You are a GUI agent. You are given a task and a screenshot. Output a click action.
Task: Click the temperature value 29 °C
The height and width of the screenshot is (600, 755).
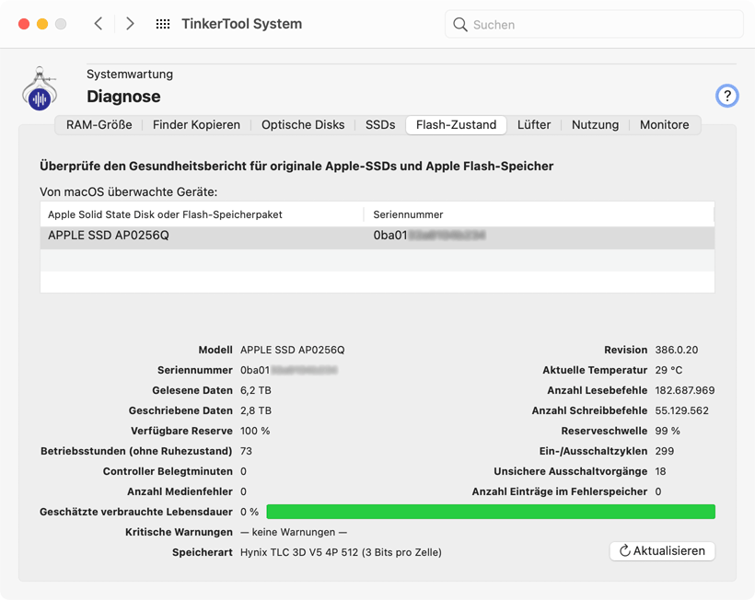click(x=668, y=370)
